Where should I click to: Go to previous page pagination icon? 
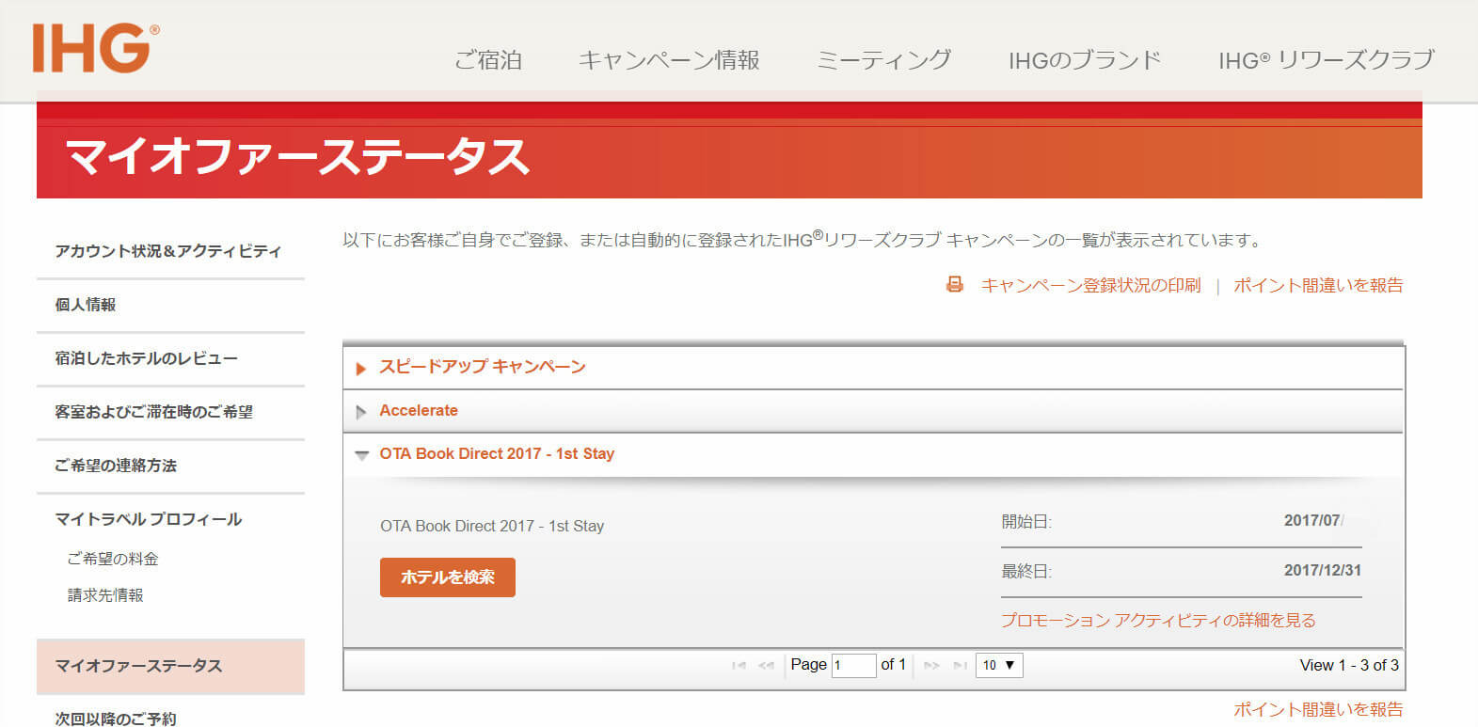(766, 666)
